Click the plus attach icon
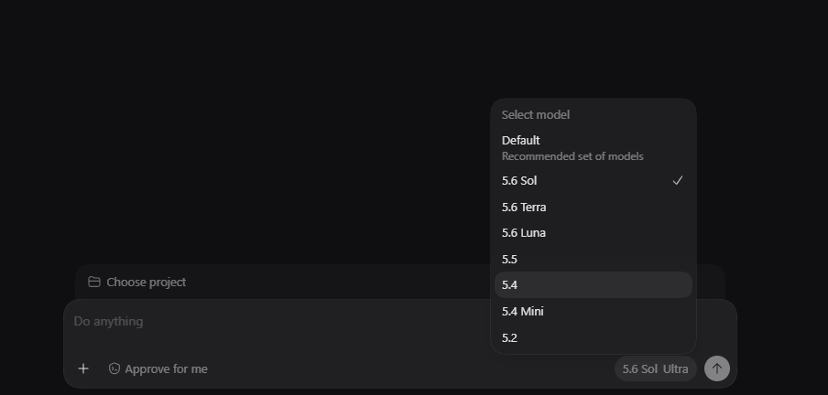This screenshot has height=395, width=828. [x=83, y=368]
